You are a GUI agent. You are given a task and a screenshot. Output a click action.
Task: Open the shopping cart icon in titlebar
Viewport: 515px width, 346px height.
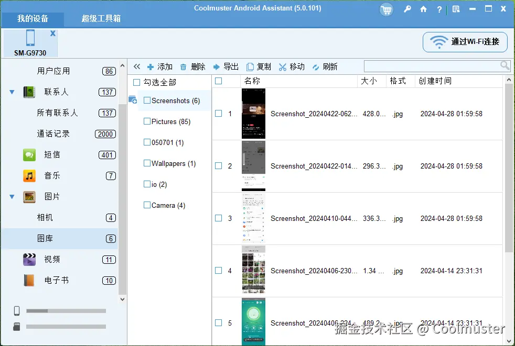tap(387, 9)
